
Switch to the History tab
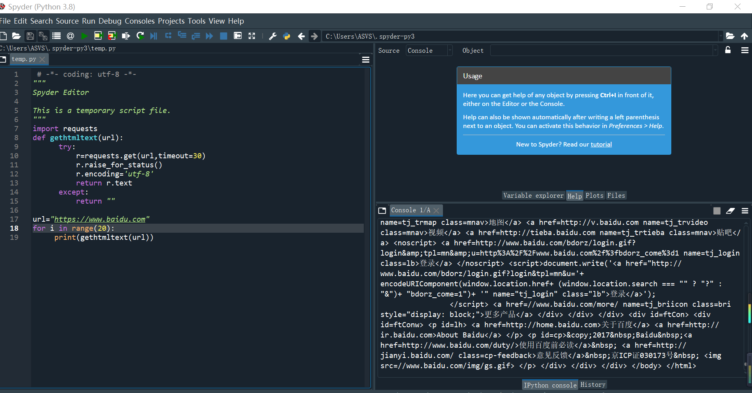click(x=593, y=385)
